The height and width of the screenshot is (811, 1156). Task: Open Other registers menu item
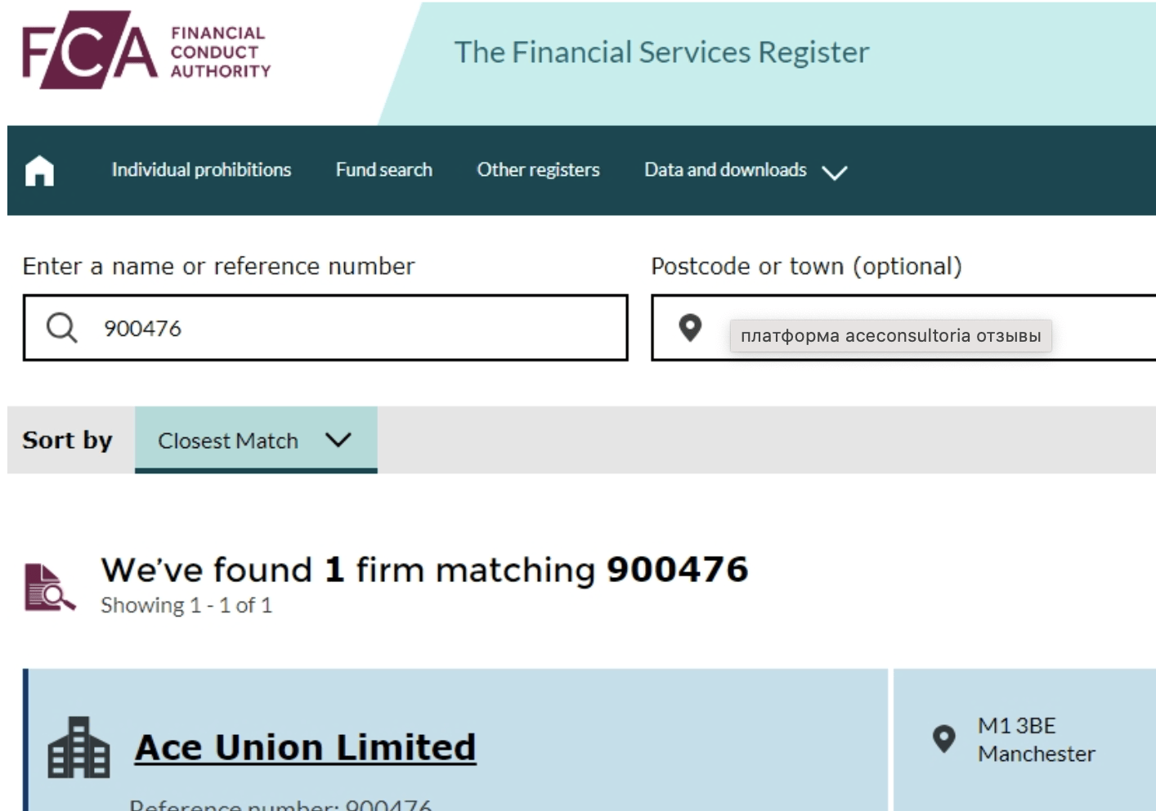(538, 170)
